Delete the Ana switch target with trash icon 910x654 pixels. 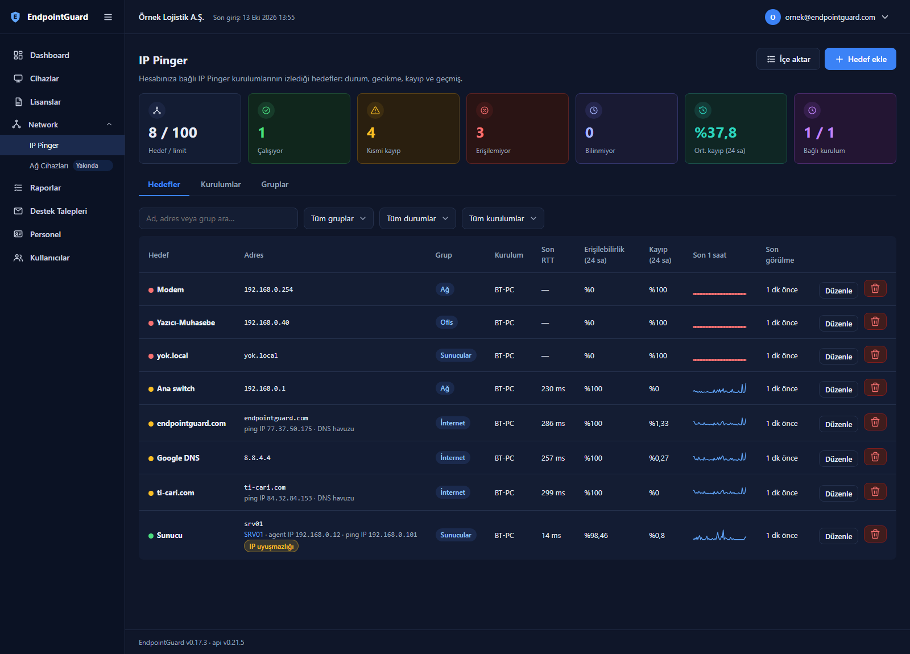pos(875,388)
